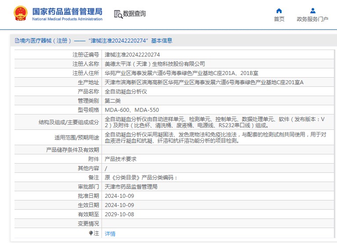Image resolution: width=337 pixels, height=243 pixels.
Task: Select MDA-600、MDA-550 model value
Action: point(132,110)
